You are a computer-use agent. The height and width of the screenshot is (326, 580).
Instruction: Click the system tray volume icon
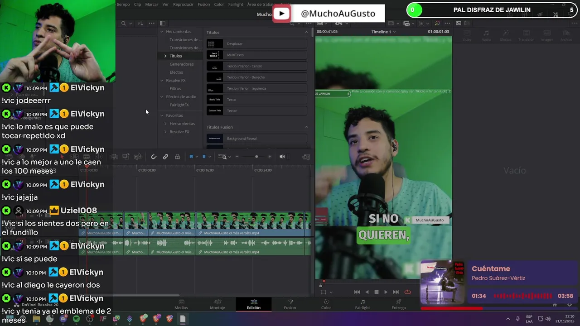(548, 319)
